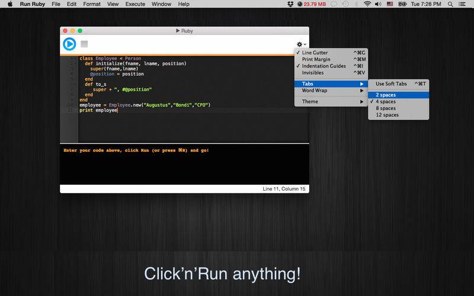Open the Help menu
This screenshot has width=474, height=296.
(x=184, y=4)
